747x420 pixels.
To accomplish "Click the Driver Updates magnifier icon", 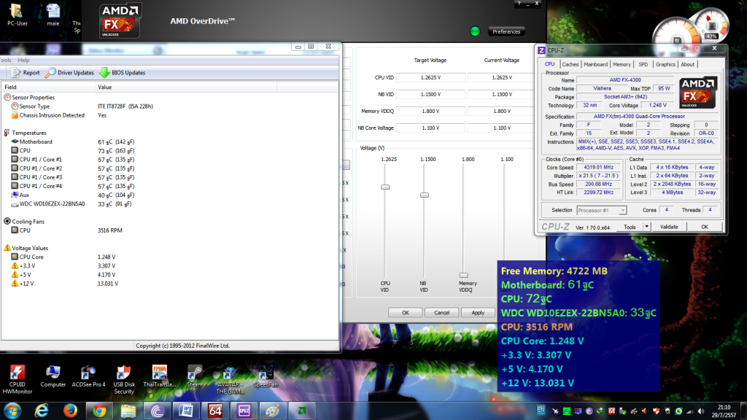I will pyautogui.click(x=51, y=73).
